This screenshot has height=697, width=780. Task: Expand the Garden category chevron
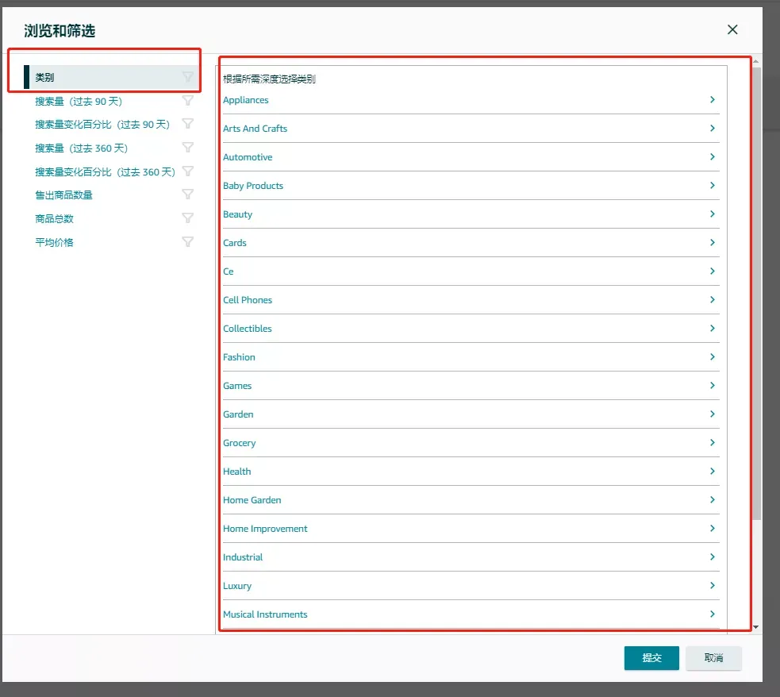coord(713,414)
